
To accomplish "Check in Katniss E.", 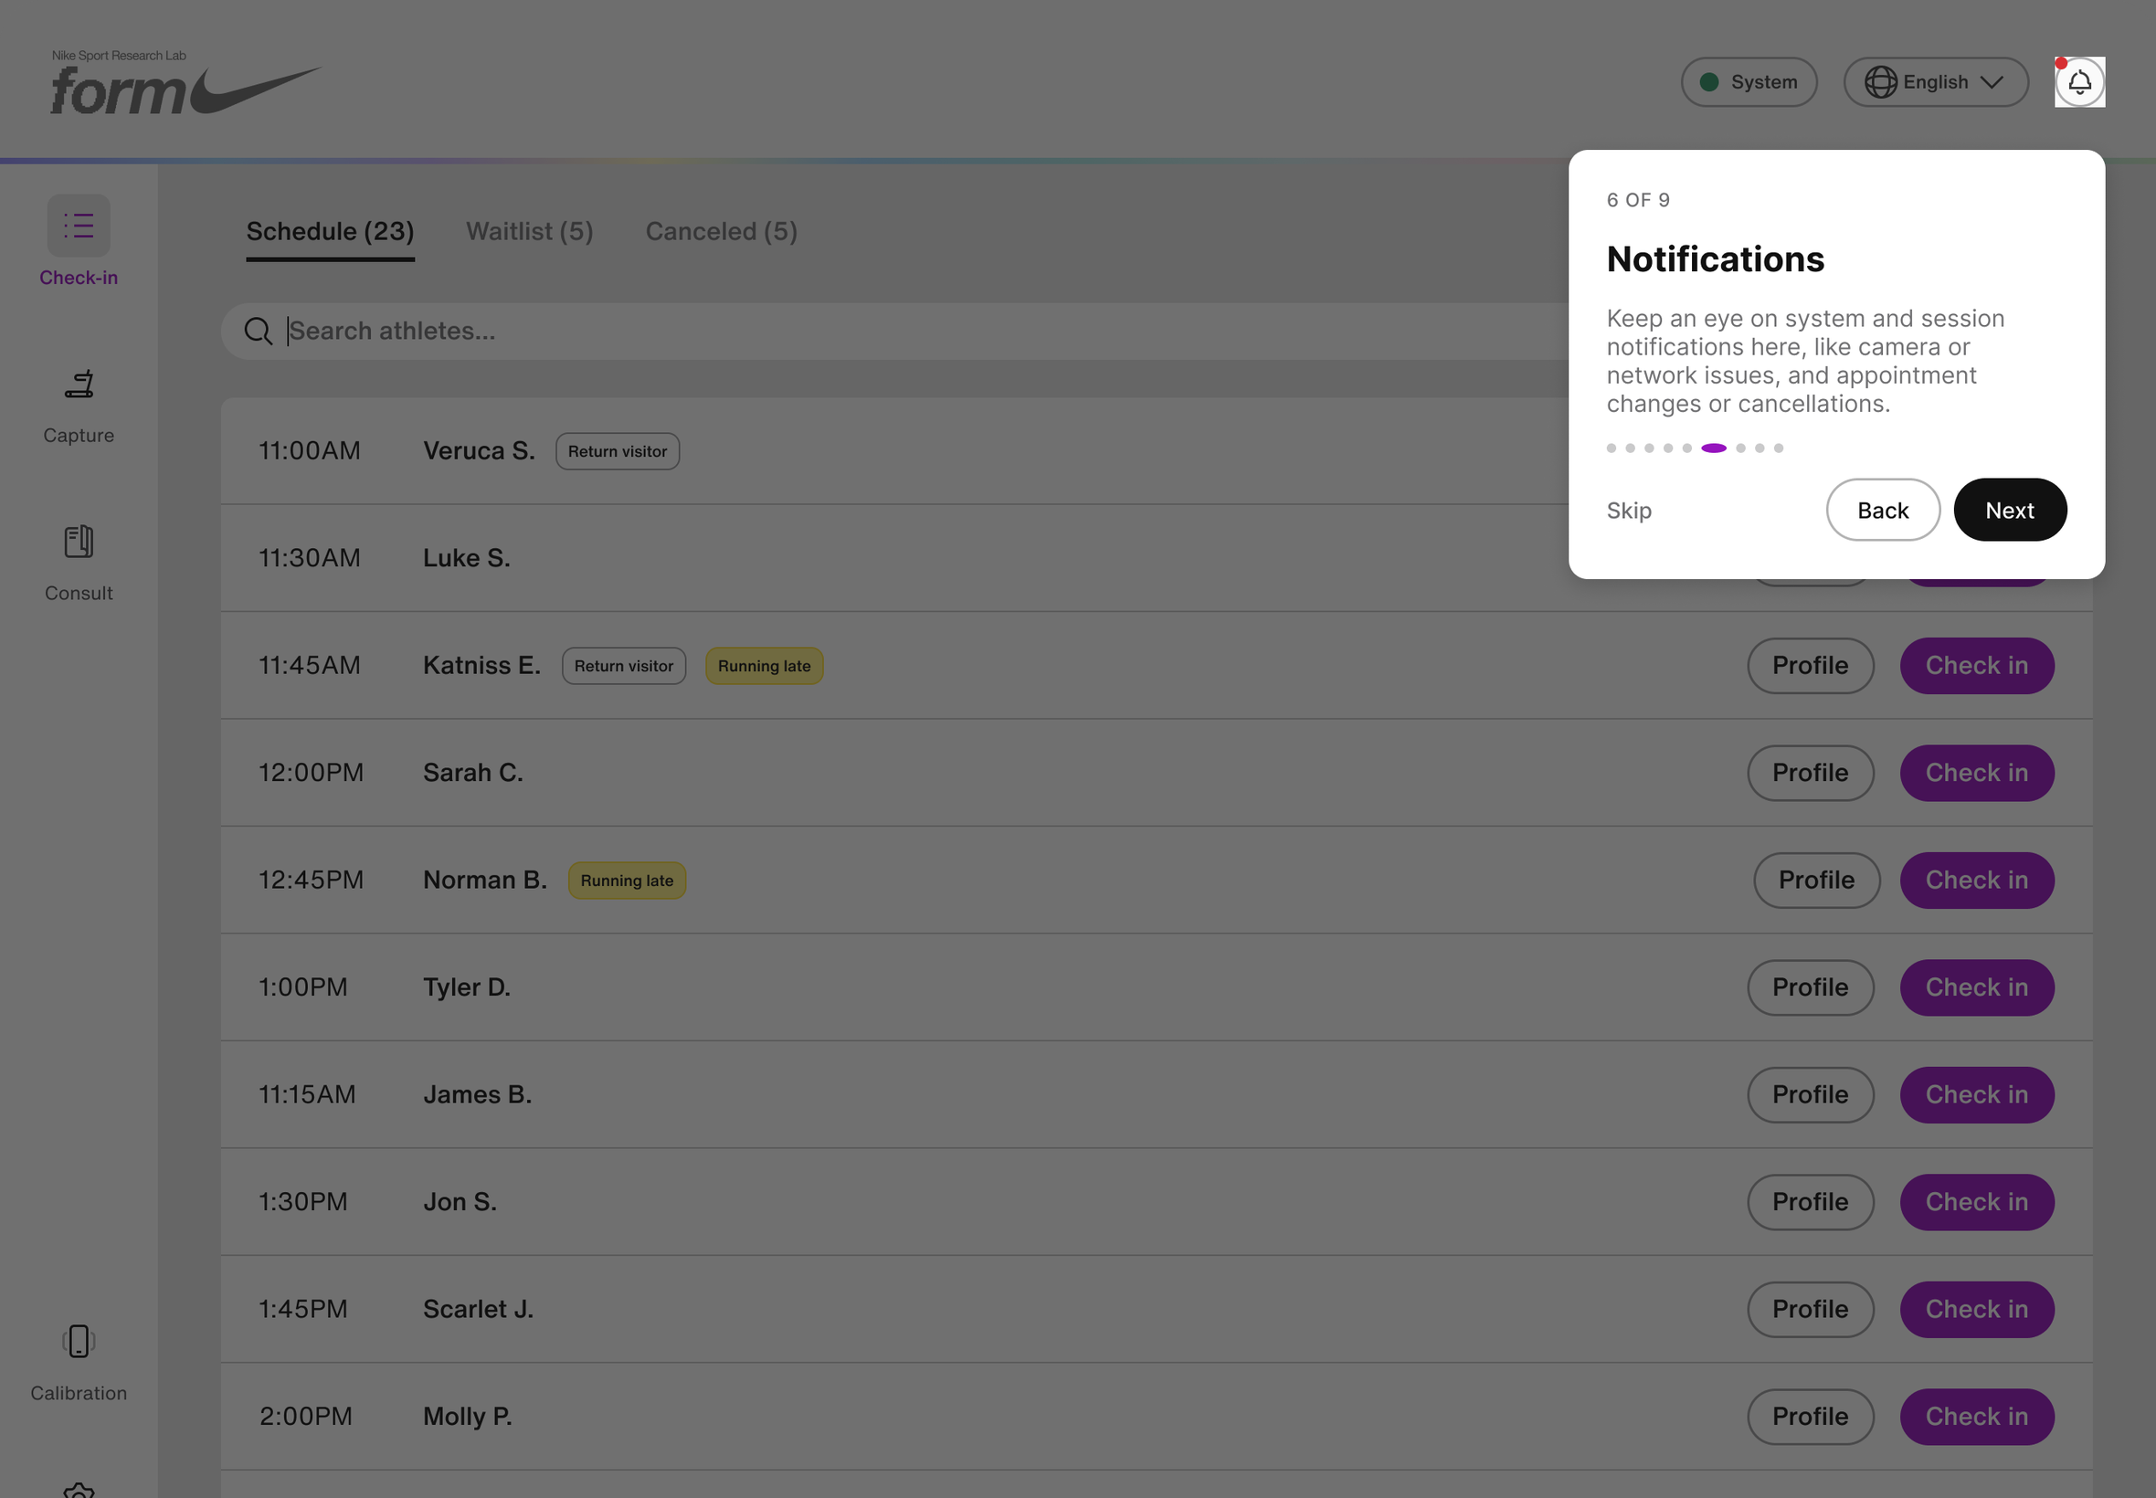I will 1977,667.
